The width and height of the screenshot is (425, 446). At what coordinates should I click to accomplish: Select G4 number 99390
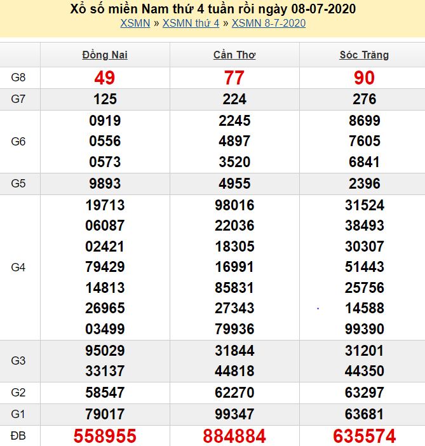(365, 329)
